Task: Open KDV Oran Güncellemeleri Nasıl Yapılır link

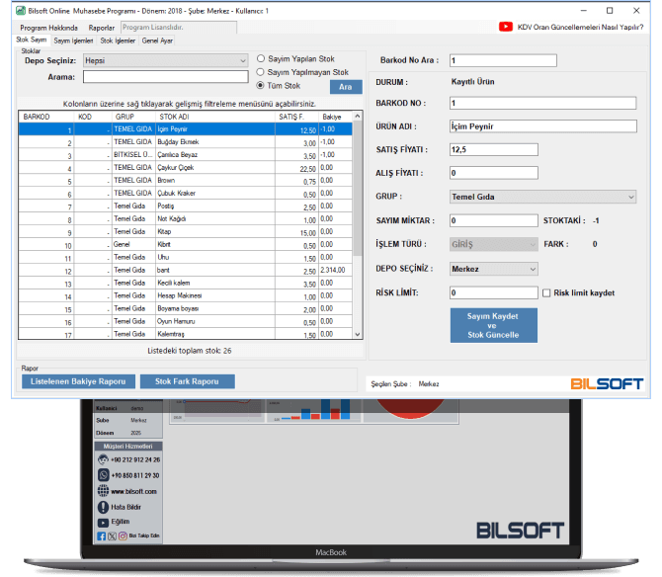Action: tap(581, 27)
